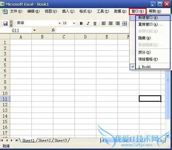The image size is (172, 150).
Task: Minimize the Excel window
Action: pyautogui.click(x=153, y=4)
